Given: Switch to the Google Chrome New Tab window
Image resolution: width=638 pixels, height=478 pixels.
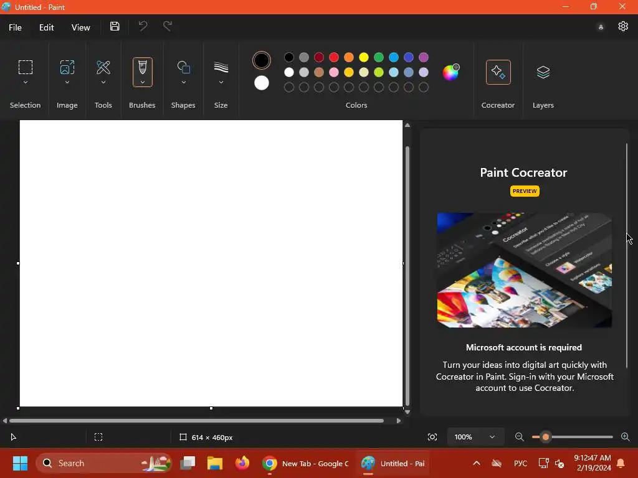Looking at the screenshot, I should point(306,463).
